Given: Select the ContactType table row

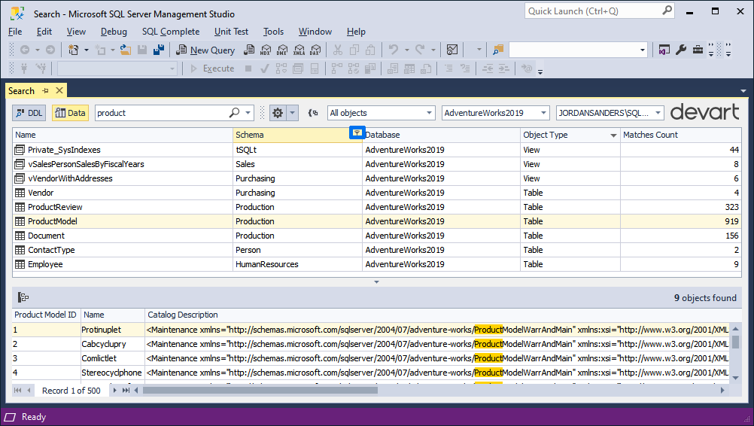Looking at the screenshot, I should (376, 250).
